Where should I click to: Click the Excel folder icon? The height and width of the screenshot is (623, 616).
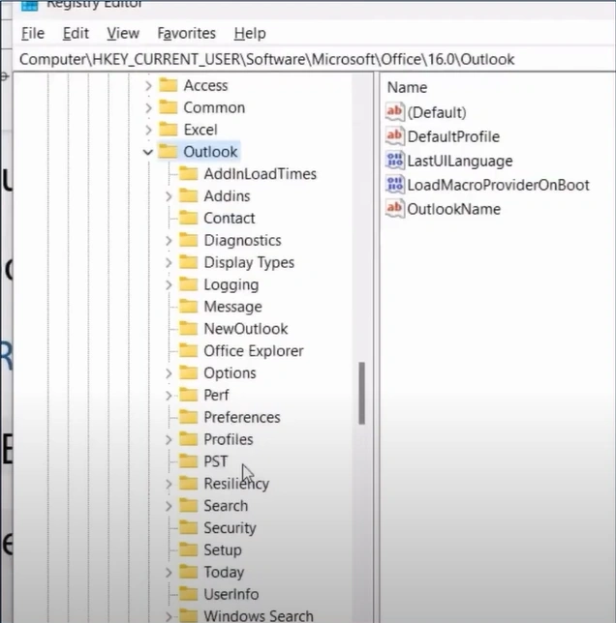(168, 129)
